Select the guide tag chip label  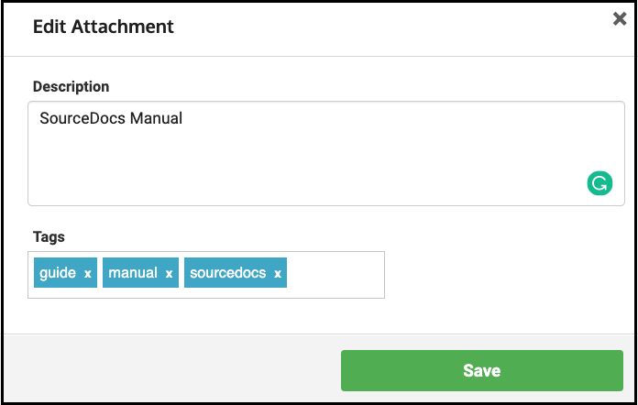[x=58, y=273]
